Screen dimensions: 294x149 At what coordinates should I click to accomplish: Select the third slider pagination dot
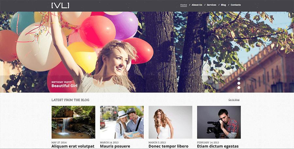click(x=239, y=88)
